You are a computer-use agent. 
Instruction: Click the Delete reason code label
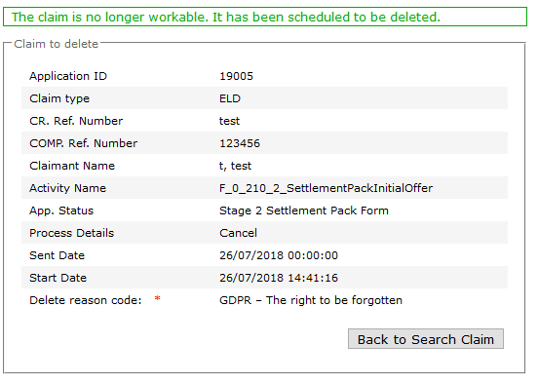tap(86, 300)
